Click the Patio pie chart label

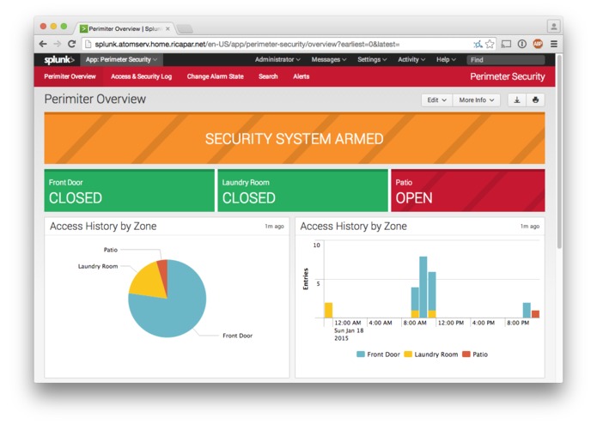point(111,250)
